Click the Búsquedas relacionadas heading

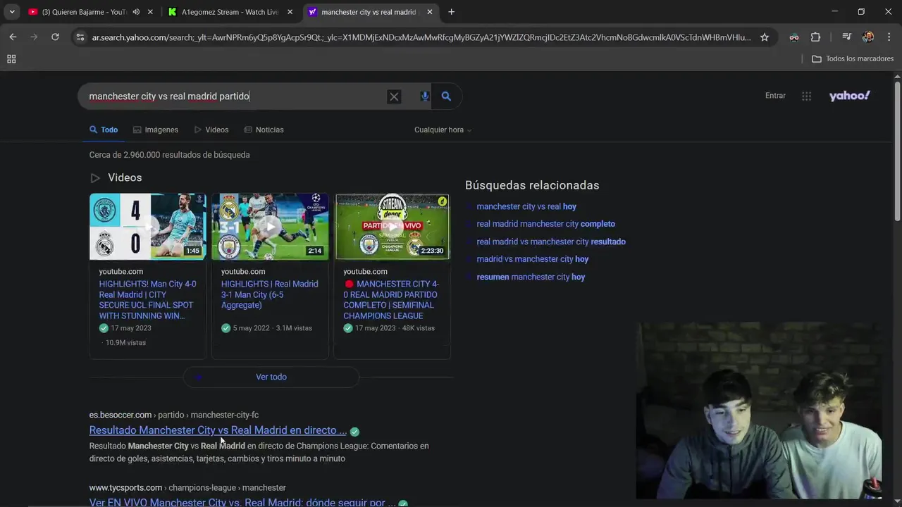[x=532, y=185]
